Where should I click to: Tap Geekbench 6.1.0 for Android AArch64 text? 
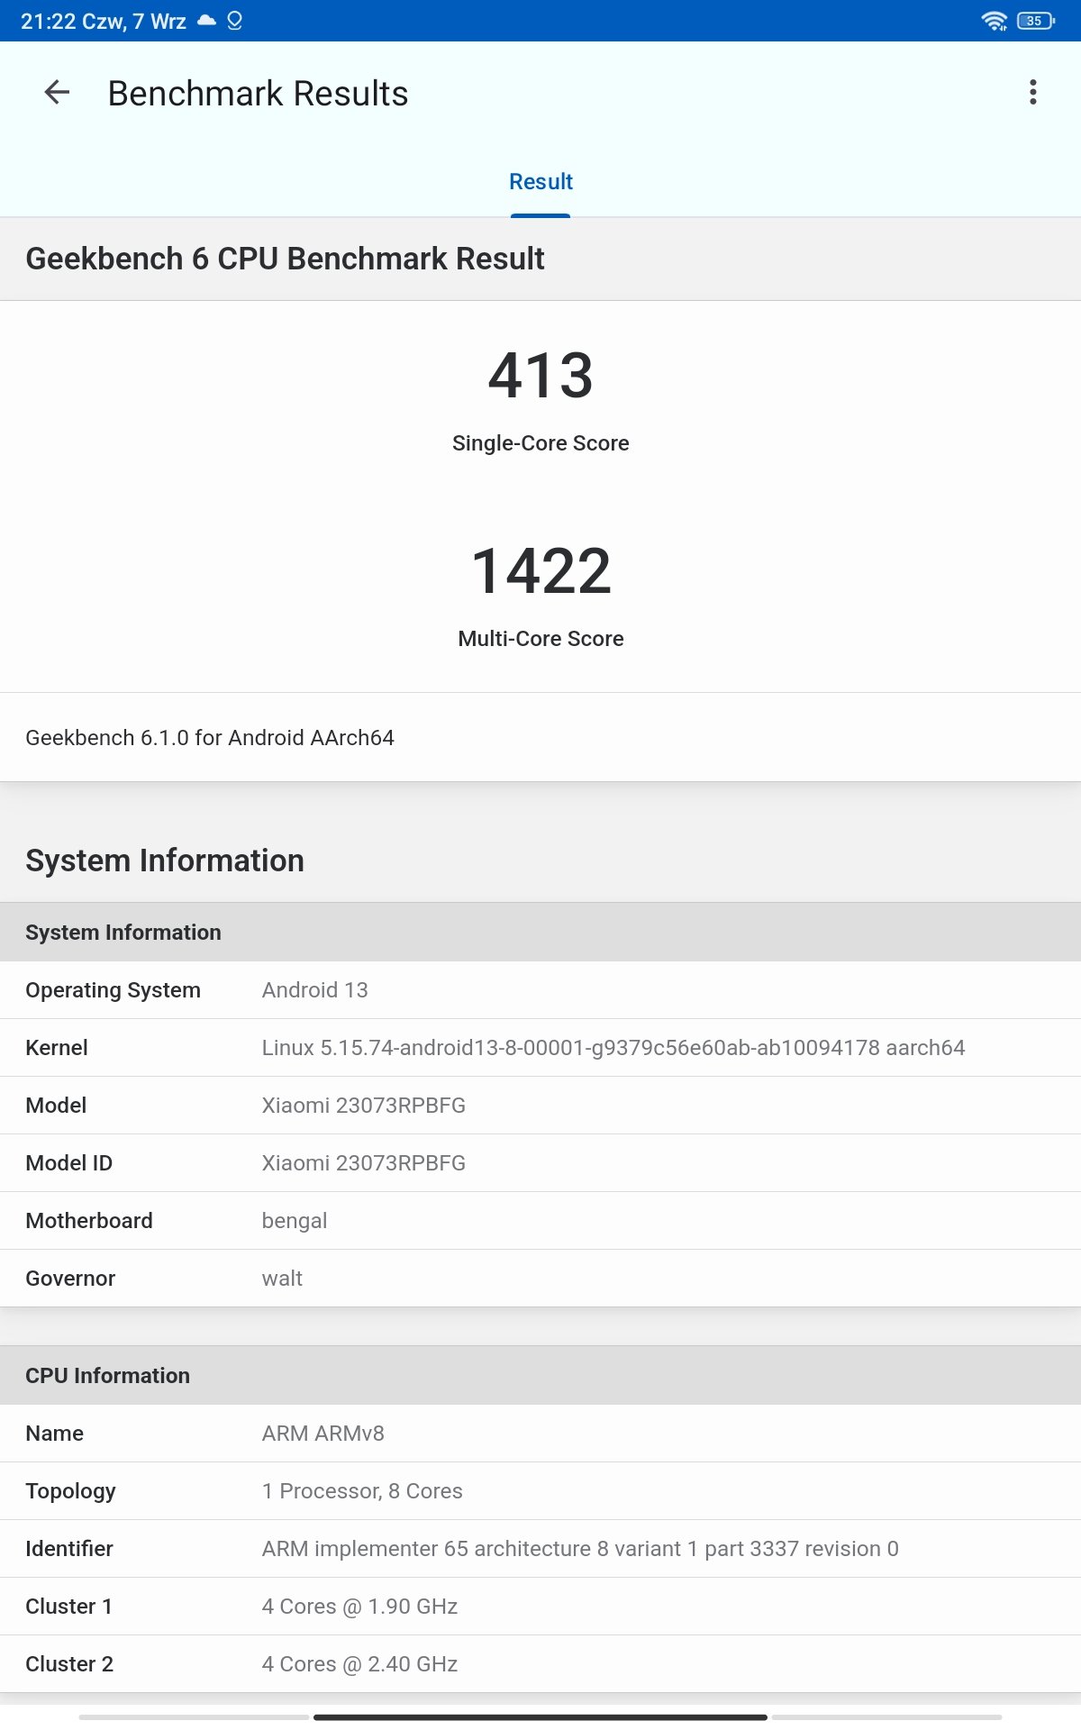tap(210, 738)
